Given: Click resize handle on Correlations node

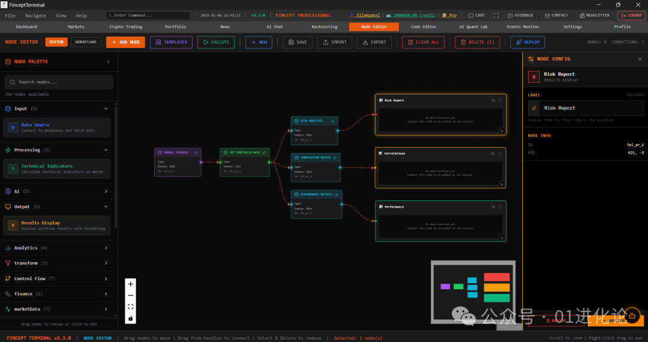Looking at the screenshot, I should tap(502, 184).
